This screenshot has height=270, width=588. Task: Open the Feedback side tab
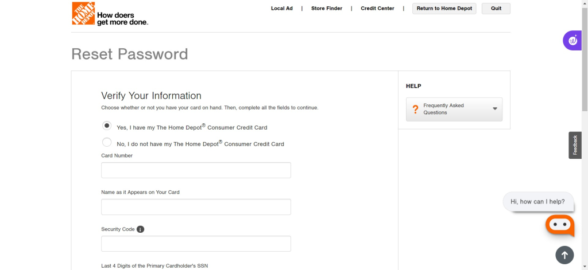pos(575,145)
